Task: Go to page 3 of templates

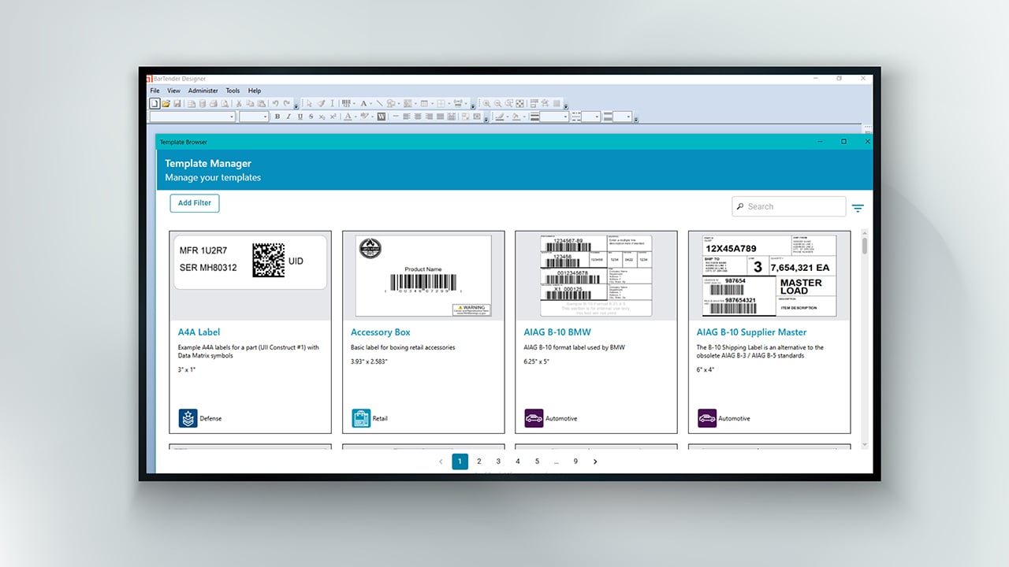Action: click(x=498, y=461)
